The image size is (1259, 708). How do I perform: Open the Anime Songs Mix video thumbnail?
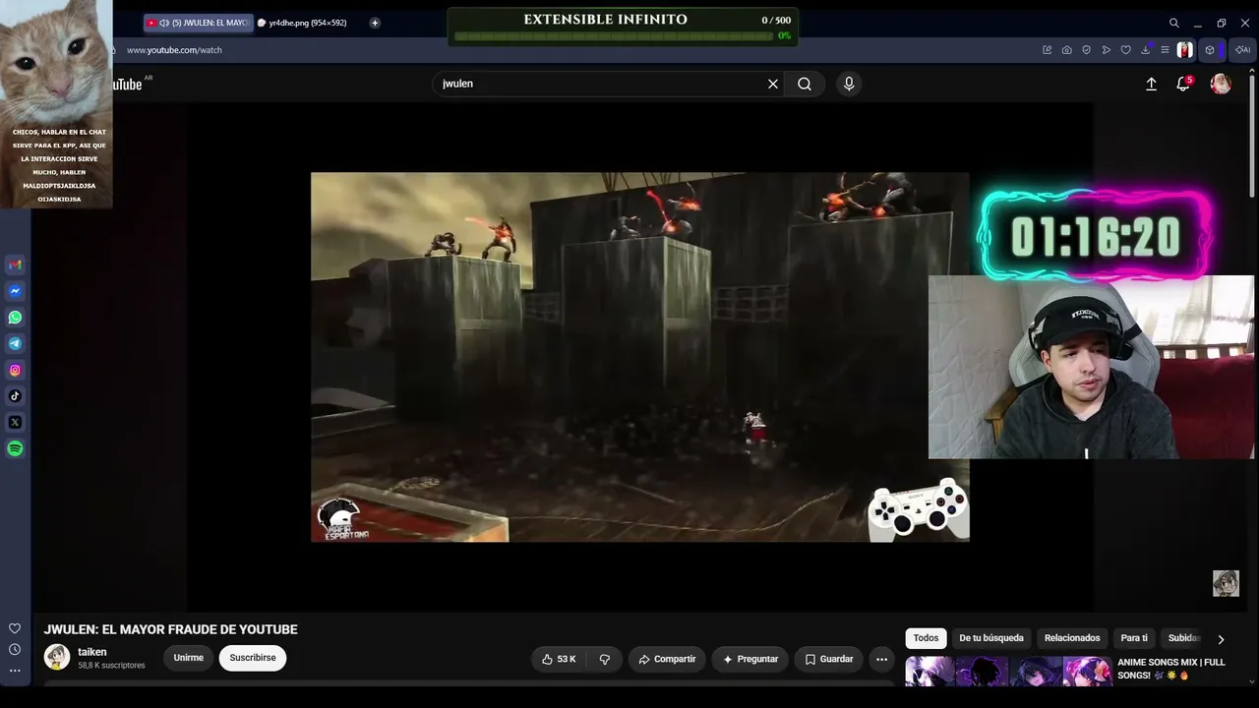(1008, 672)
